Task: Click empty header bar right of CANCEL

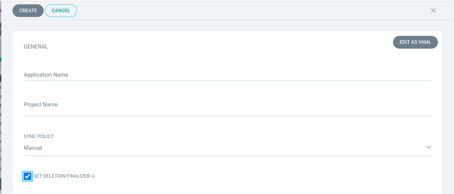Action: [x=236, y=11]
